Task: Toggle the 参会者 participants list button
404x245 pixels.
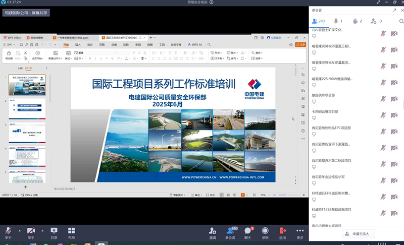Action: [x=230, y=231]
